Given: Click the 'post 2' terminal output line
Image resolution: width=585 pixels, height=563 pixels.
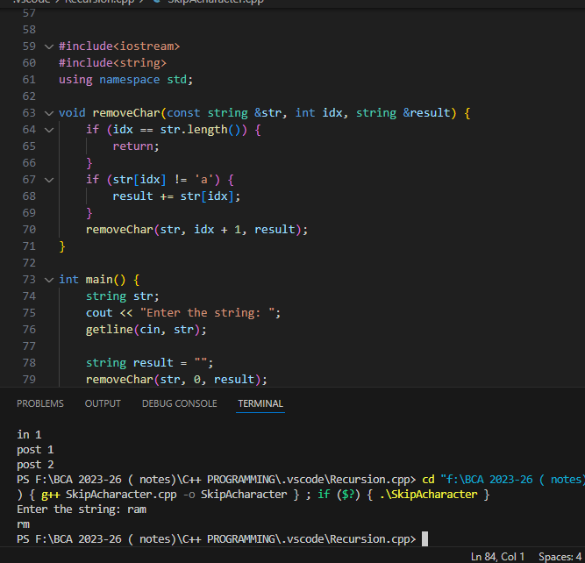Looking at the screenshot, I should tap(35, 465).
